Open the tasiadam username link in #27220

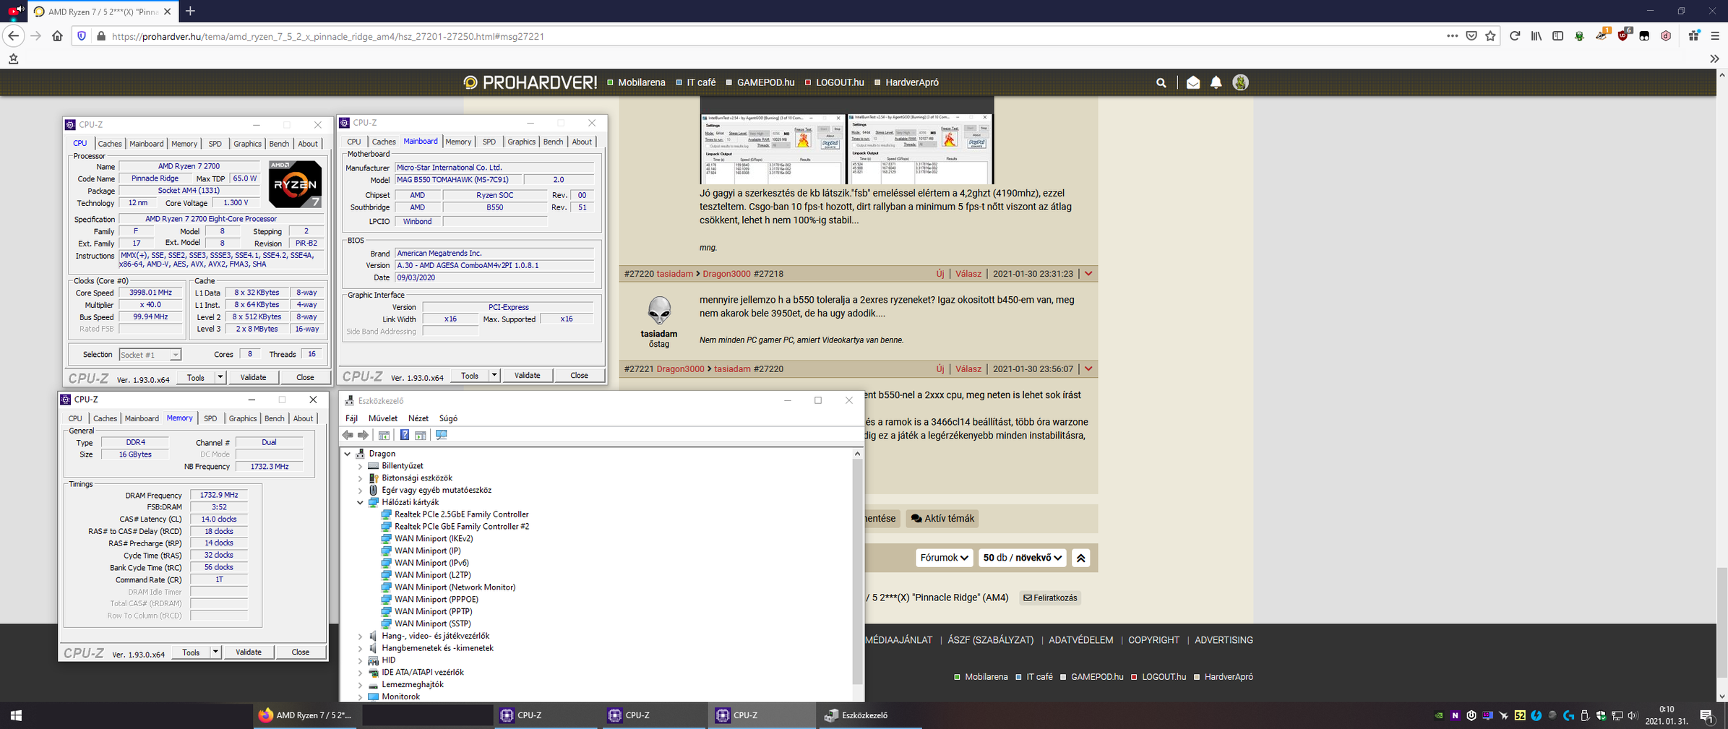[x=674, y=274]
